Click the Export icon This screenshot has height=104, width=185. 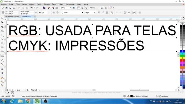point(53,8)
